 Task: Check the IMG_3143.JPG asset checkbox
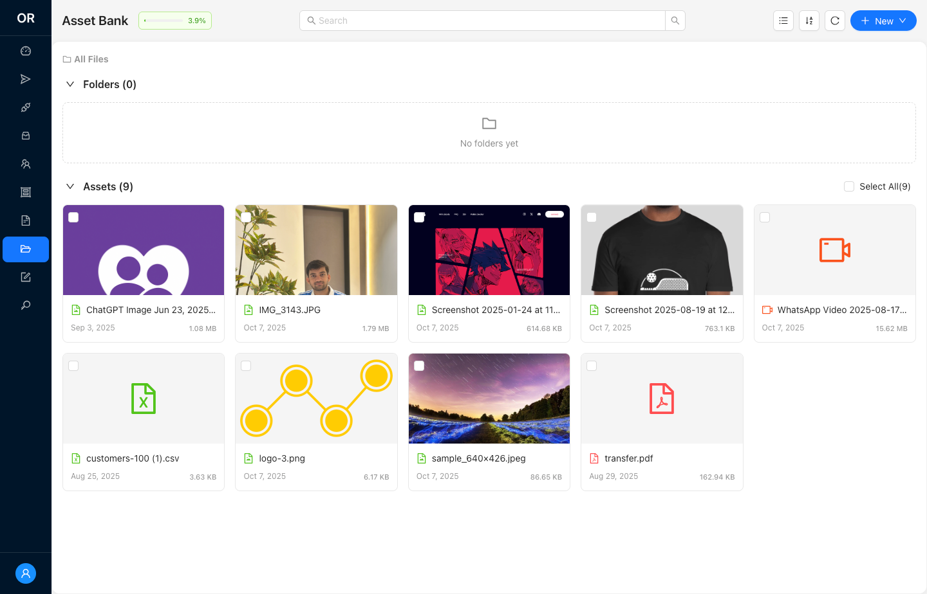(x=246, y=217)
